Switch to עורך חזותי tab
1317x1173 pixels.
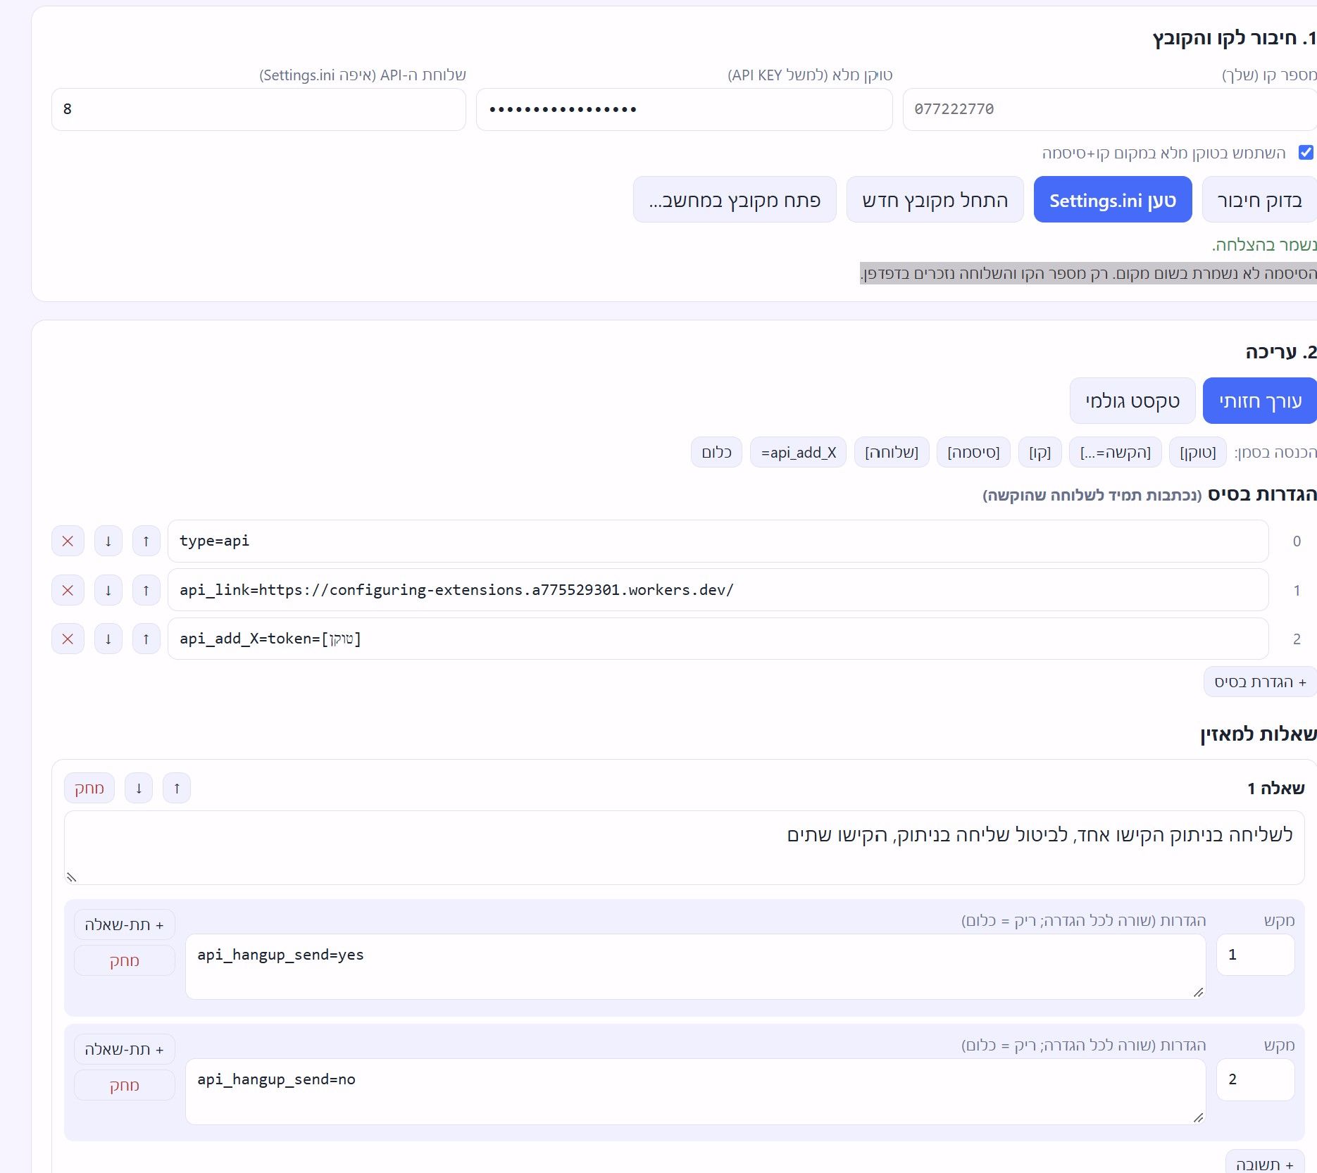point(1259,401)
